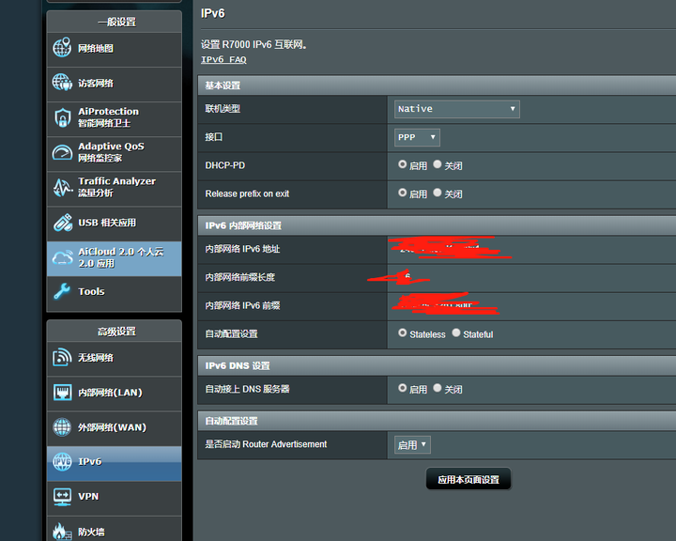Open the USB application (USB 相关应用) icon
The width and height of the screenshot is (676, 541).
[62, 223]
